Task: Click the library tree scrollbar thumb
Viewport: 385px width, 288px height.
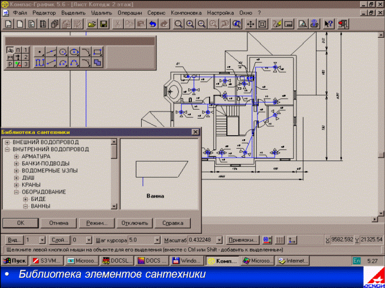Action: click(114, 151)
